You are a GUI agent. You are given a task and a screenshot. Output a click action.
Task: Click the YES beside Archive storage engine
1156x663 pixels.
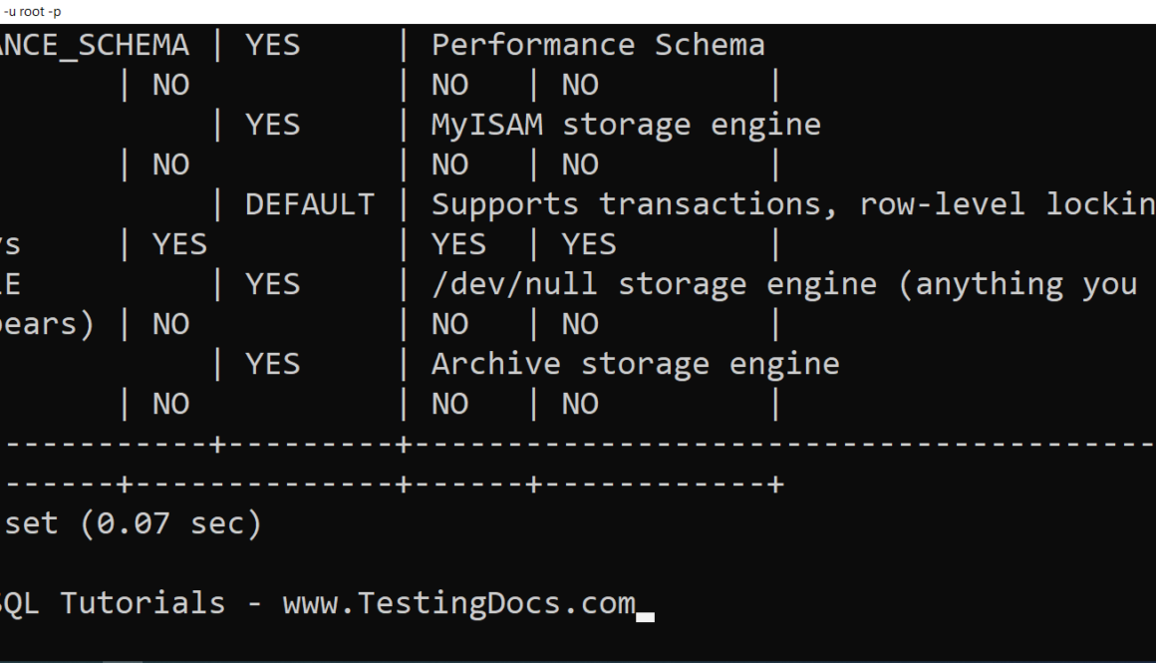tap(272, 364)
